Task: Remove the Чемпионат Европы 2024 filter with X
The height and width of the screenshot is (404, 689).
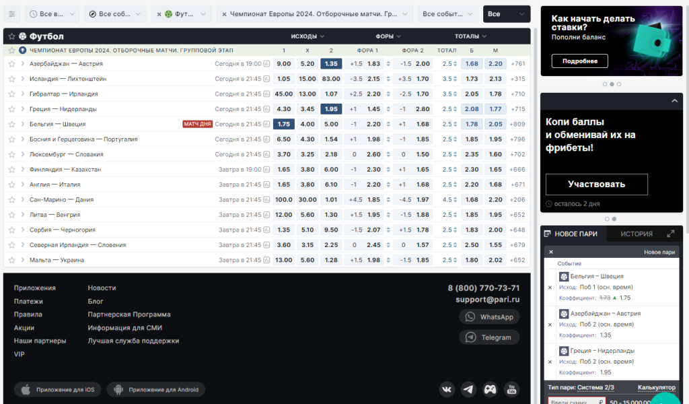Action: [x=224, y=14]
